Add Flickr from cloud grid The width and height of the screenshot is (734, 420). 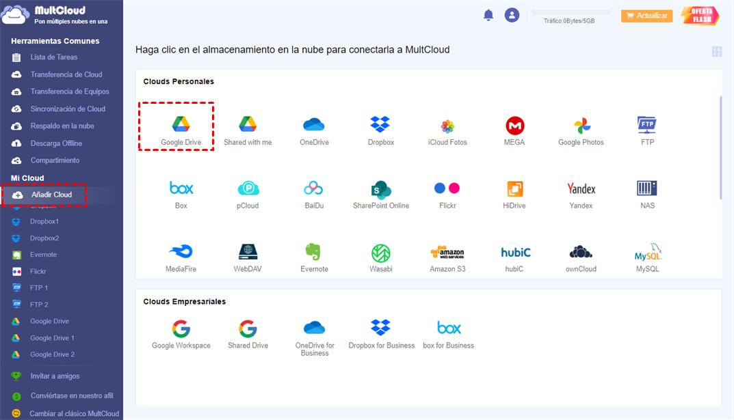tap(447, 194)
